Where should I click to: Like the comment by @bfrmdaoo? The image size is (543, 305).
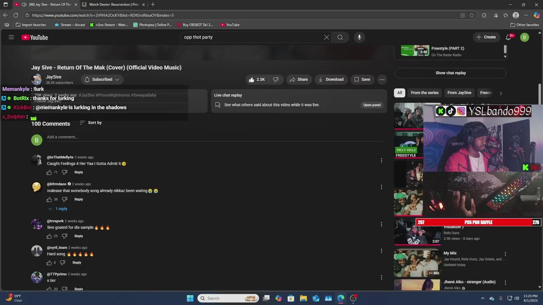(x=49, y=200)
